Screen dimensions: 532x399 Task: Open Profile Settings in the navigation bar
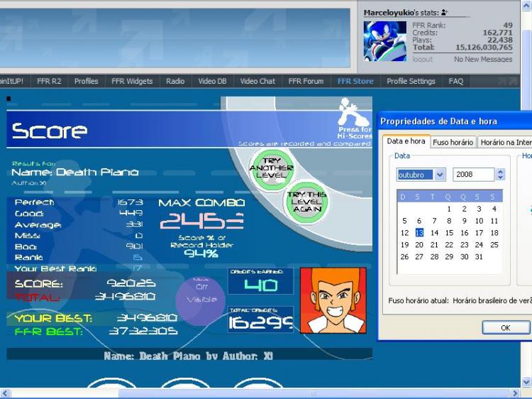[x=411, y=81]
